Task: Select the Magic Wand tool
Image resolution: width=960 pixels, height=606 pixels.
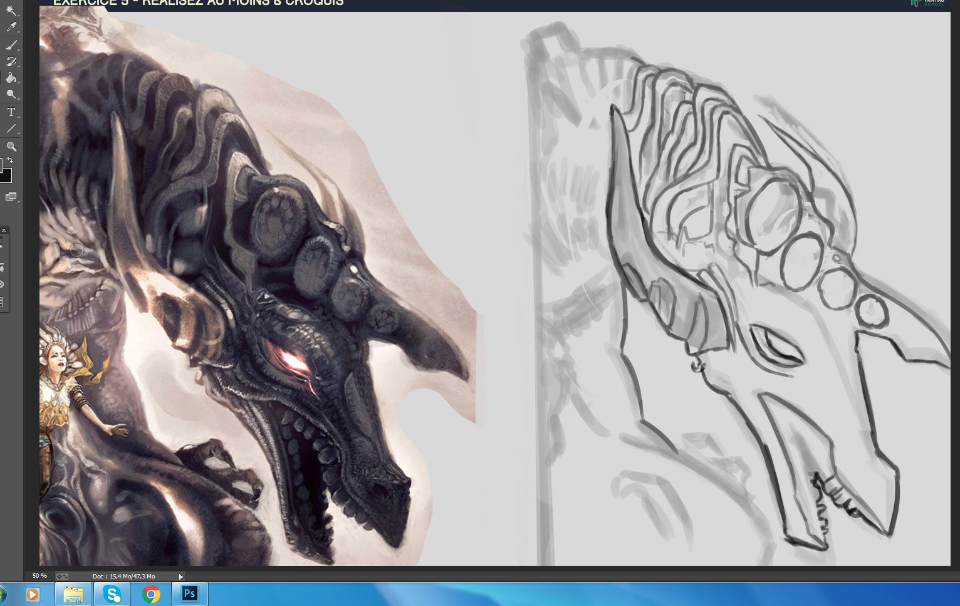Action: (x=11, y=10)
